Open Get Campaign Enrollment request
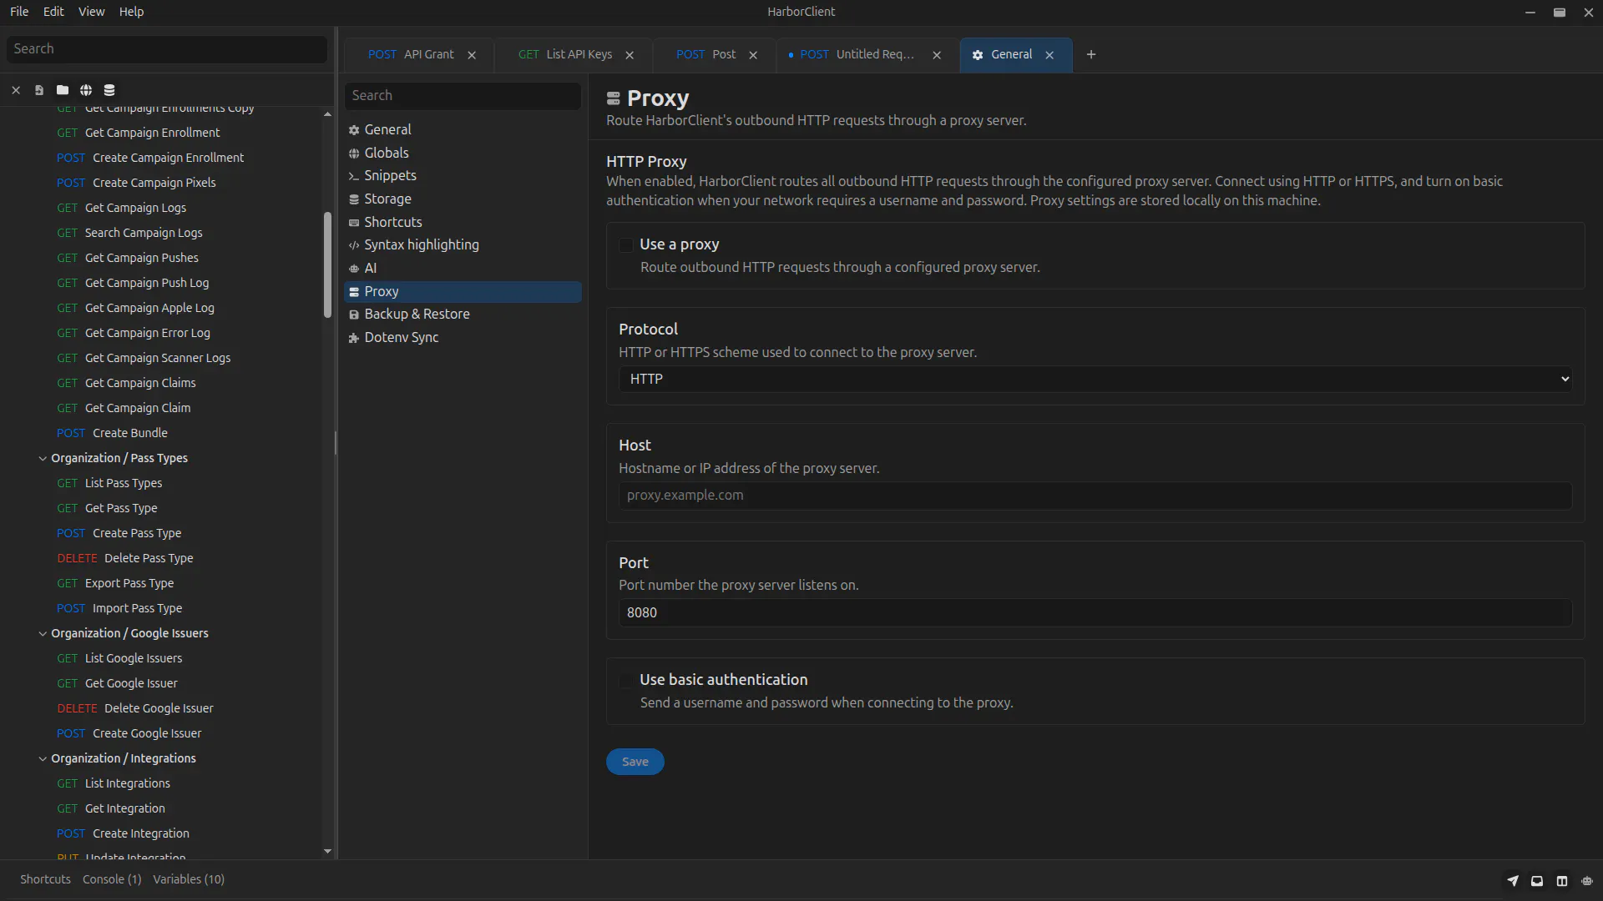This screenshot has height=901, width=1603. click(x=152, y=133)
